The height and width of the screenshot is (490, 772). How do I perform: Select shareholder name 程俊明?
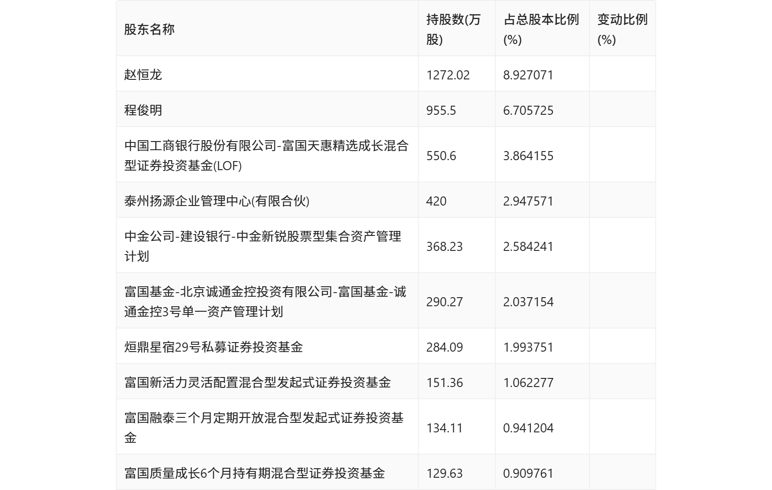143,110
